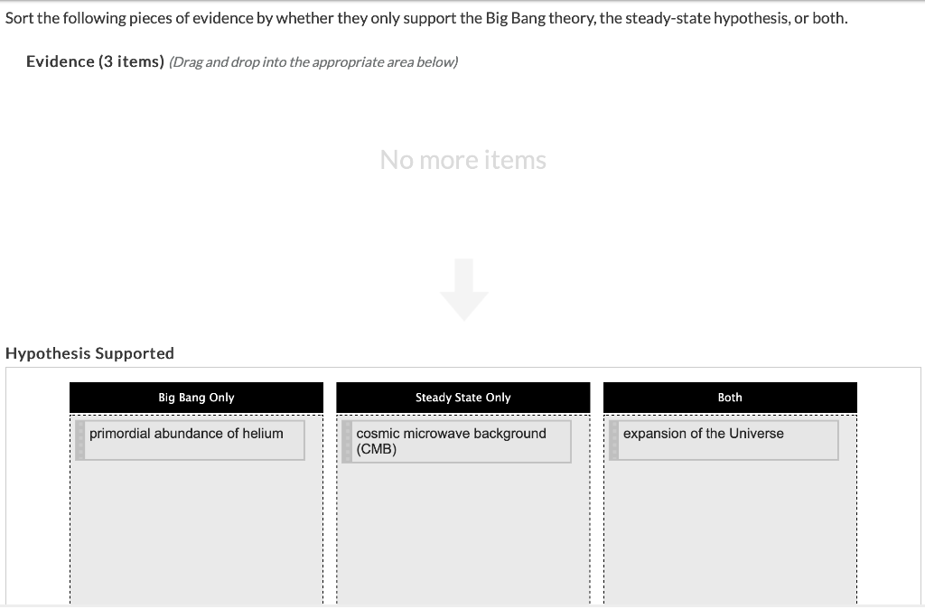The image size is (925, 609).
Task: Select the 'Steady State Only' category header
Action: pos(462,398)
